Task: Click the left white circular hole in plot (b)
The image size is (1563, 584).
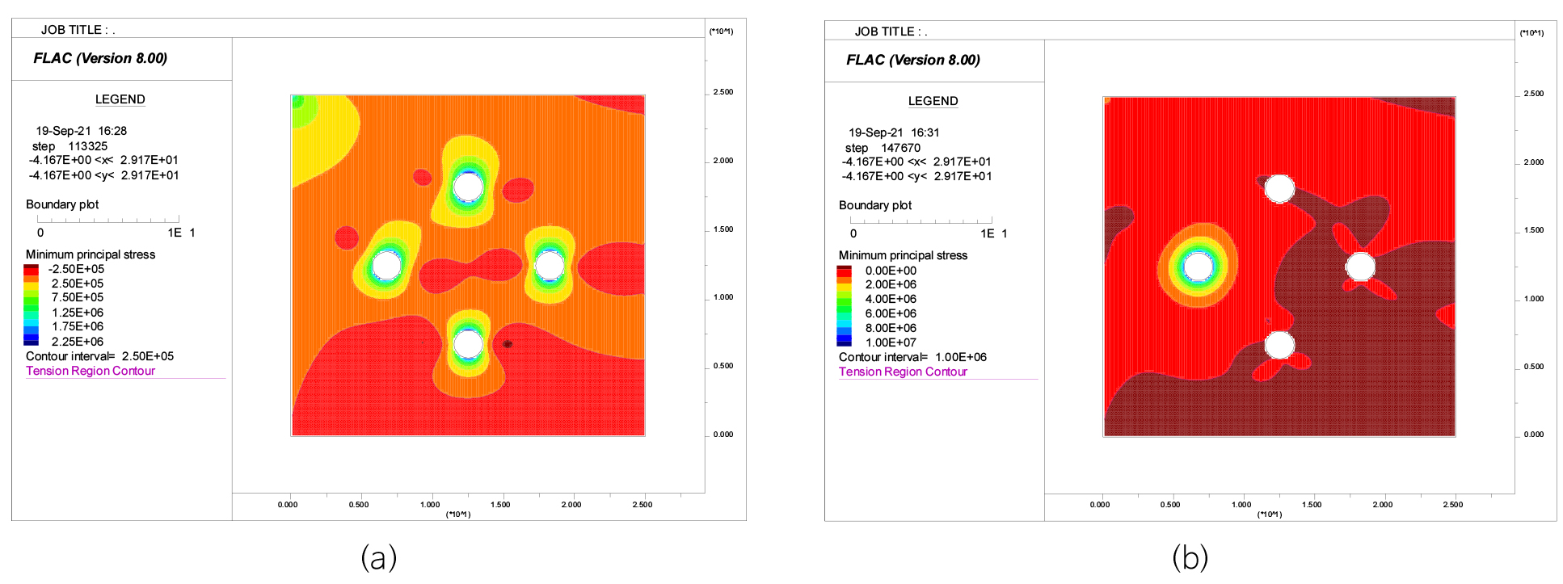Action: [1198, 266]
